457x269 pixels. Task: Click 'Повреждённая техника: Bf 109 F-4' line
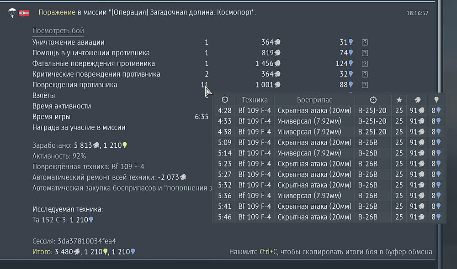click(x=88, y=166)
